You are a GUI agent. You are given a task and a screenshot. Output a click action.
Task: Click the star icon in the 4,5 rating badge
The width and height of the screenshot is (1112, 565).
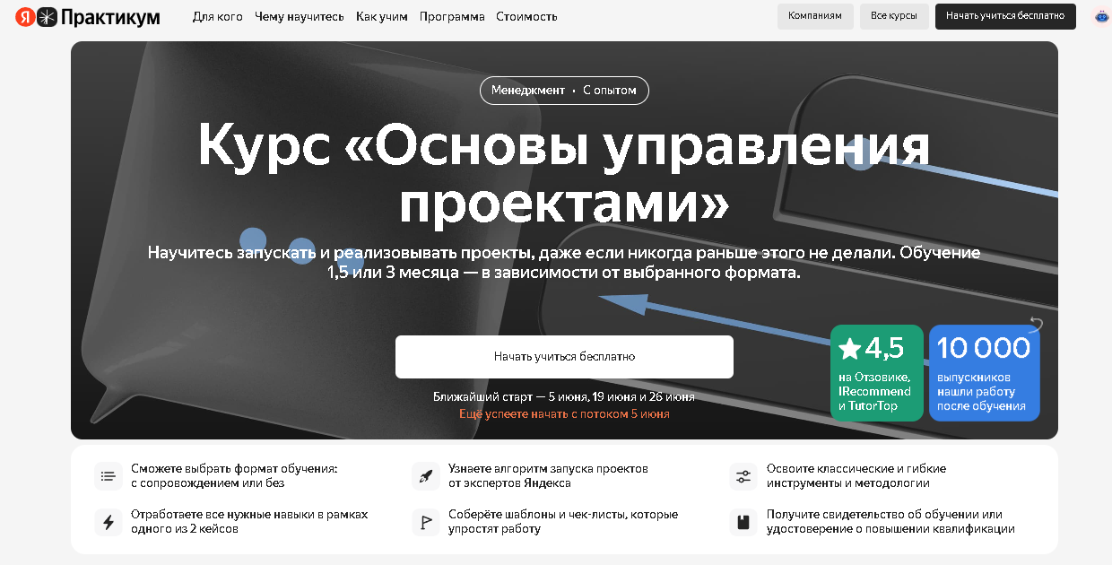(x=849, y=348)
